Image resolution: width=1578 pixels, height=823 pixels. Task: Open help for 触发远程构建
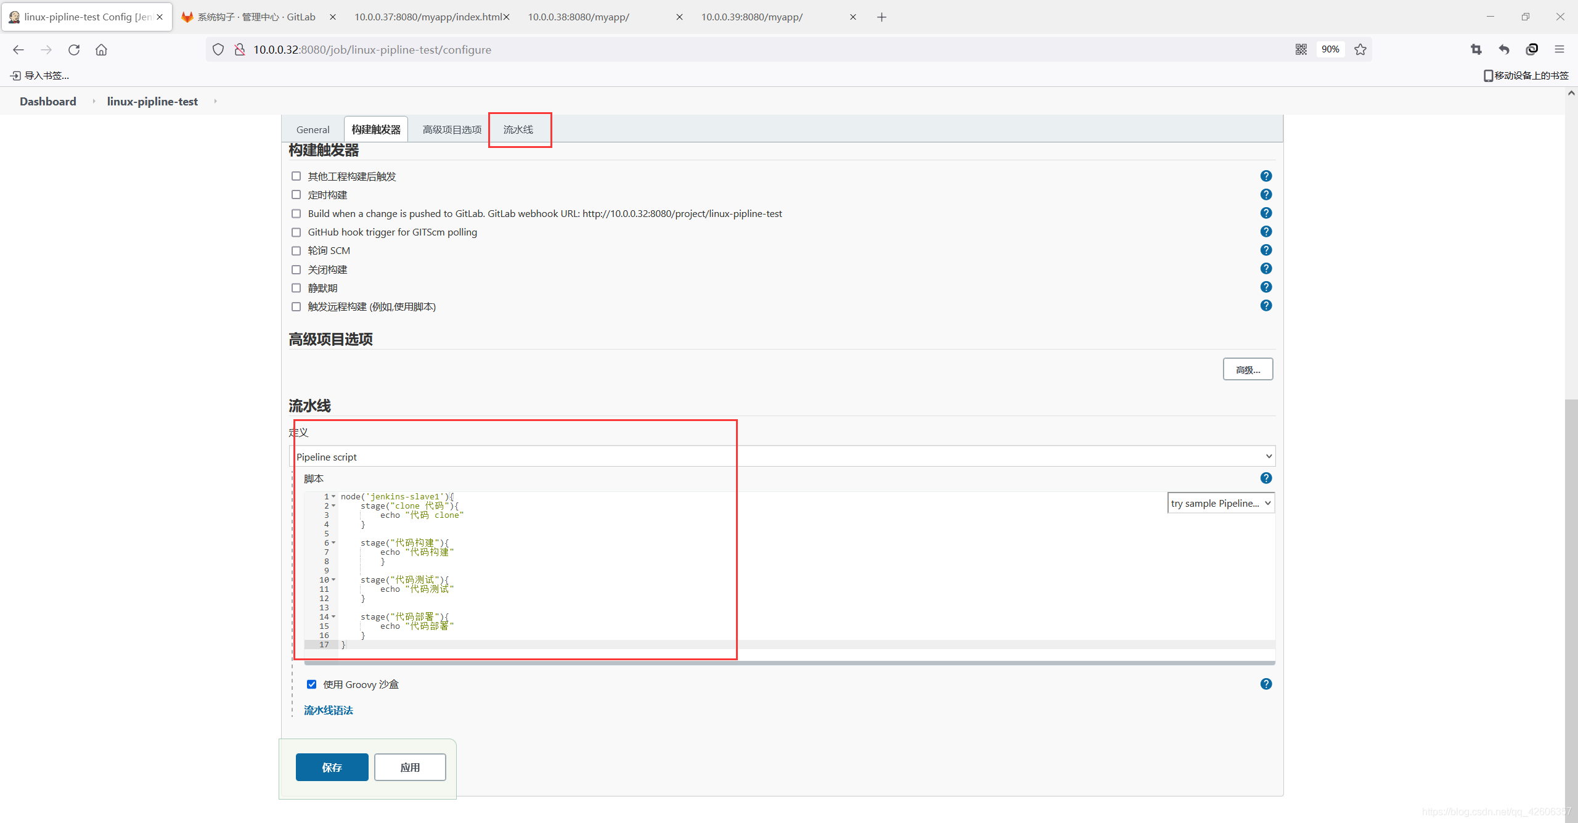coord(1266,305)
